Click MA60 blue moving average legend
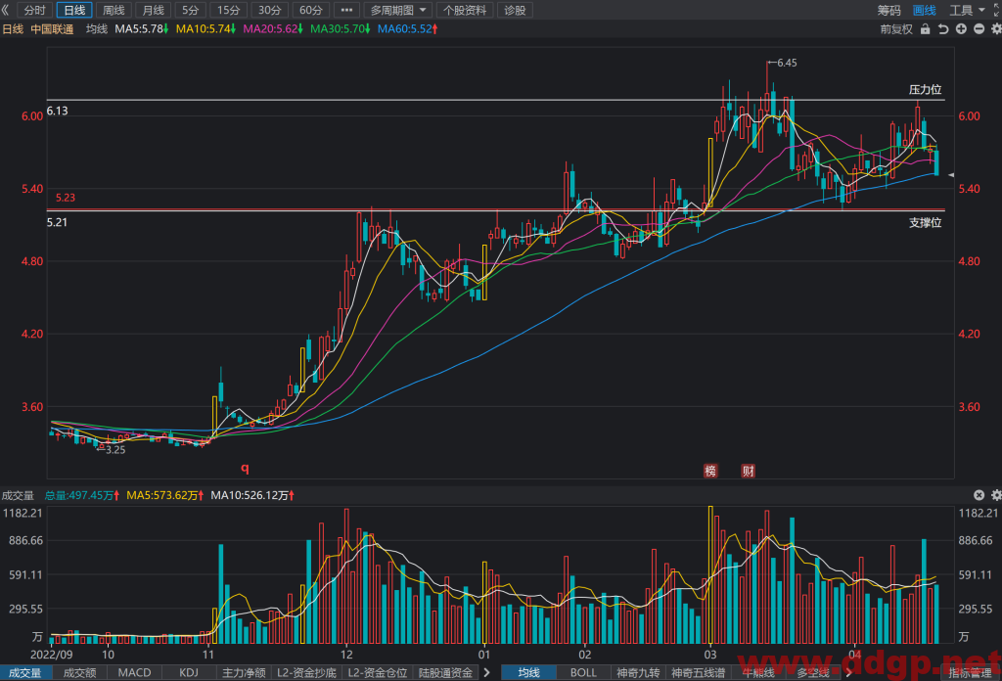This screenshot has width=1002, height=681. pyautogui.click(x=407, y=28)
